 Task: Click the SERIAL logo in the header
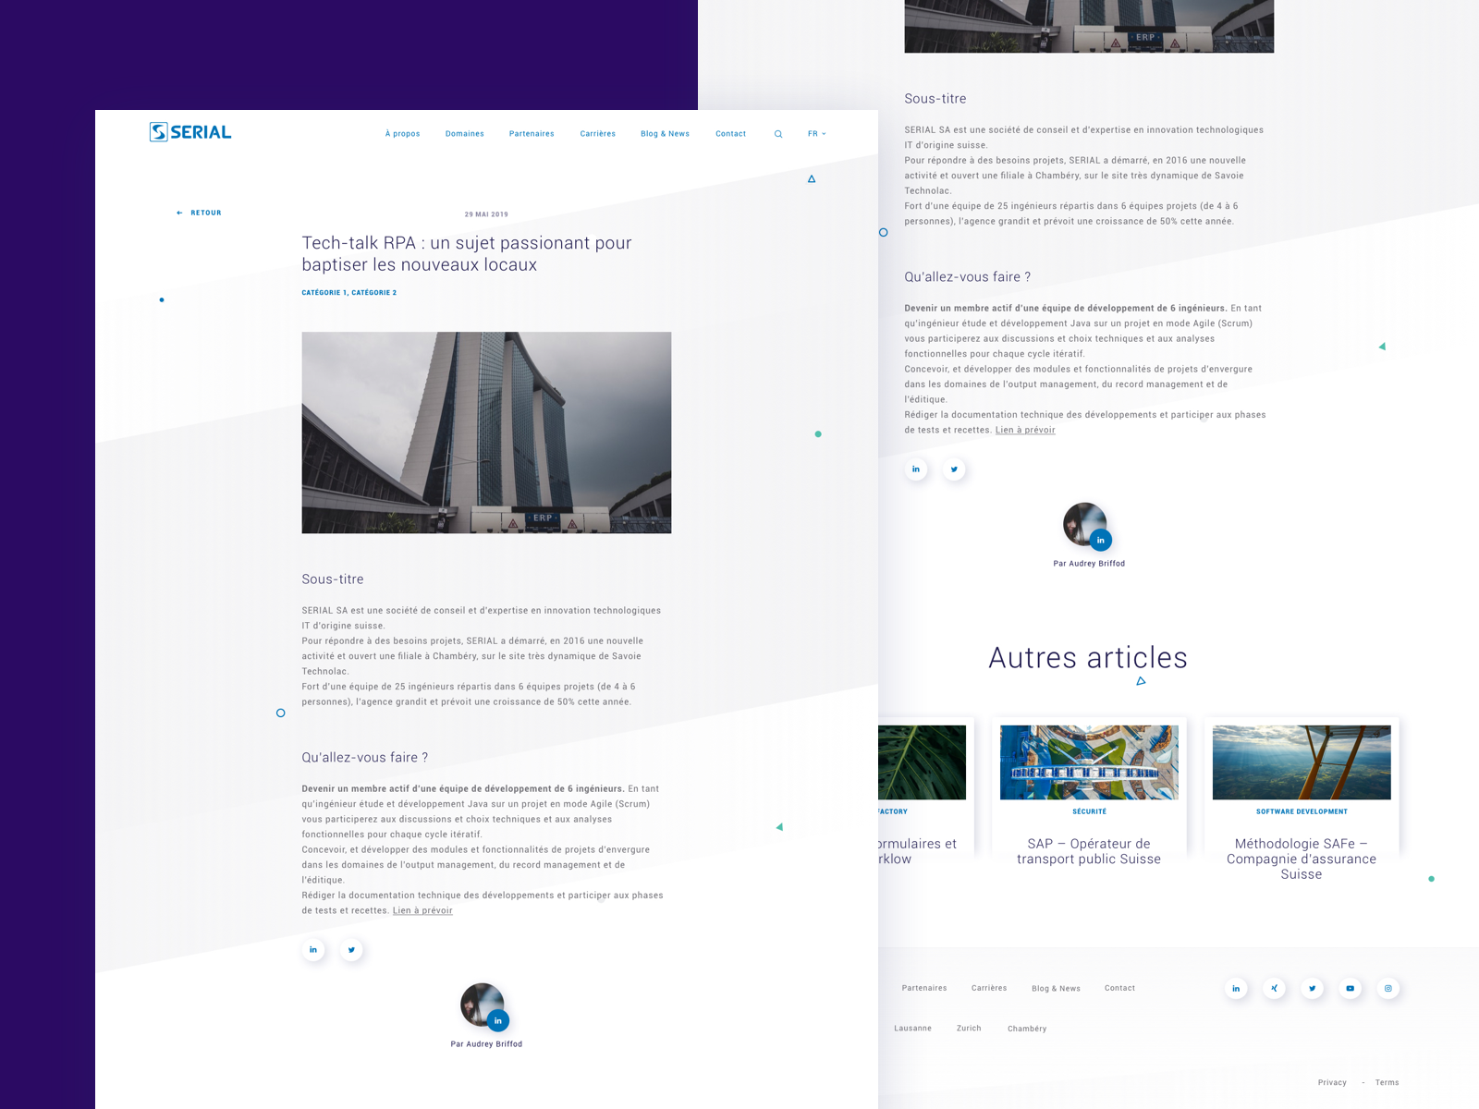pos(189,132)
